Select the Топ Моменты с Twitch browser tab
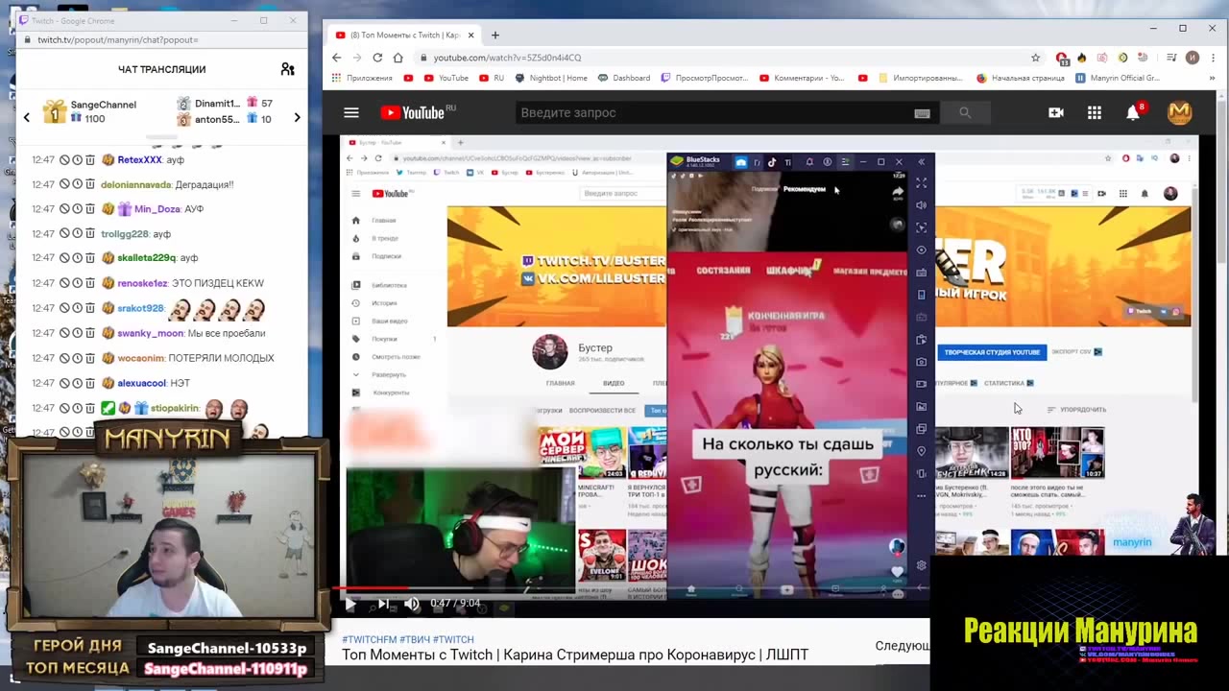This screenshot has width=1229, height=691. (404, 36)
